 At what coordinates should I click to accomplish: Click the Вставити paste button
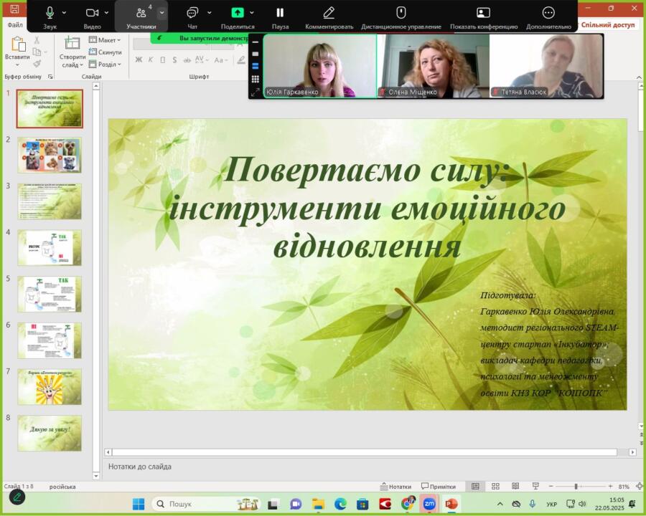click(x=17, y=50)
